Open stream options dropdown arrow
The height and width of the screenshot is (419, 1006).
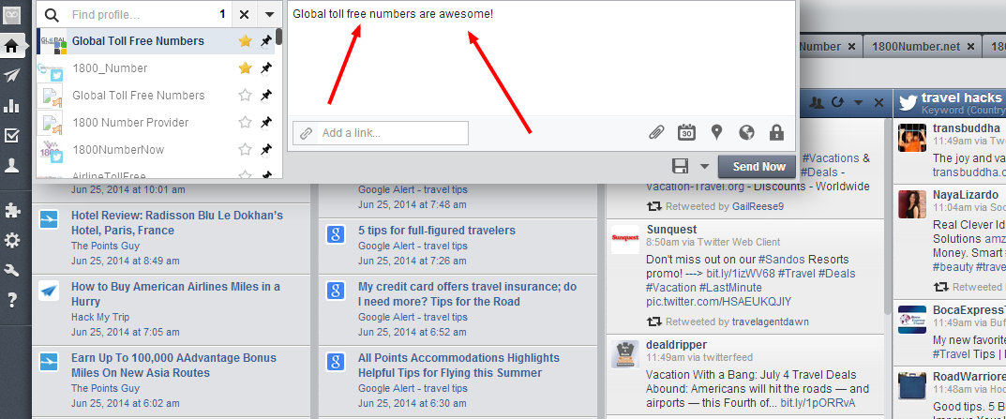[x=859, y=103]
